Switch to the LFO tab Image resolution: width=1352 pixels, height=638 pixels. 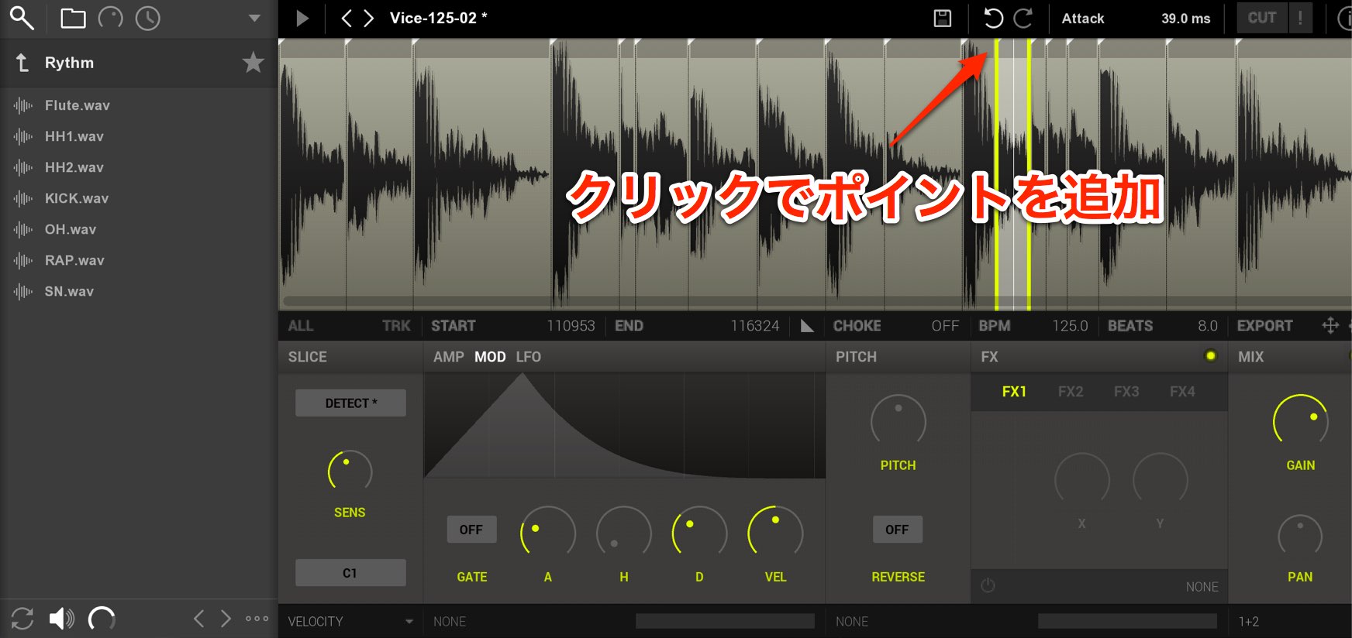tap(529, 357)
